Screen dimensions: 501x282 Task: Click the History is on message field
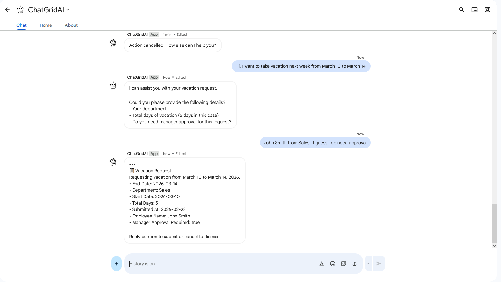click(219, 264)
